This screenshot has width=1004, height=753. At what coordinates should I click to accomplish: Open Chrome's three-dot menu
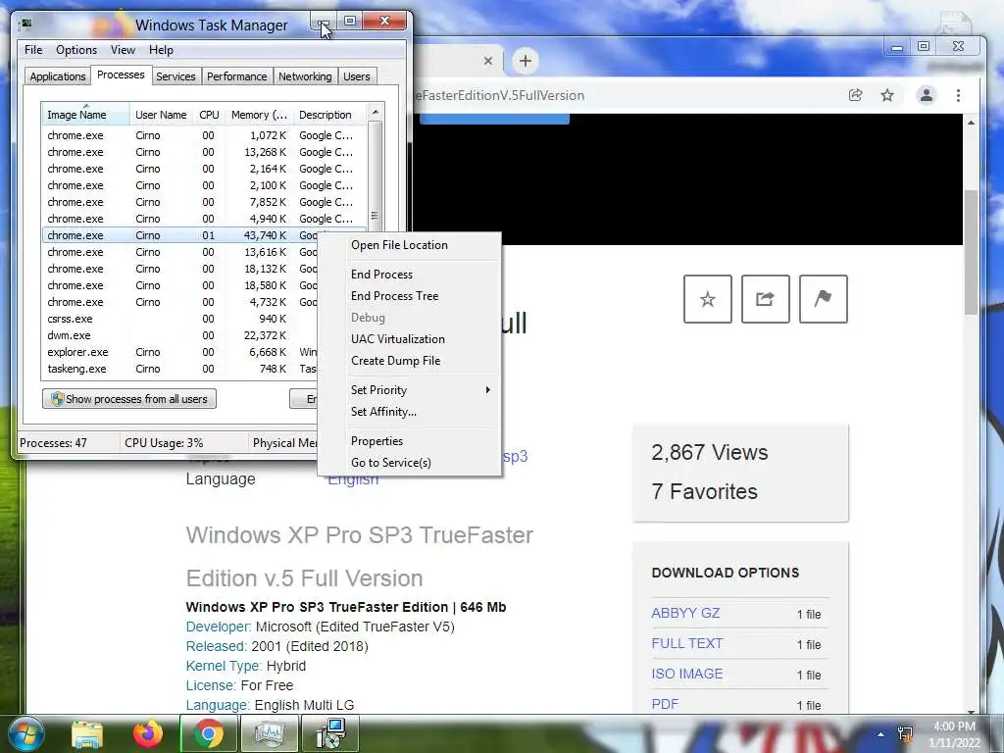958,95
